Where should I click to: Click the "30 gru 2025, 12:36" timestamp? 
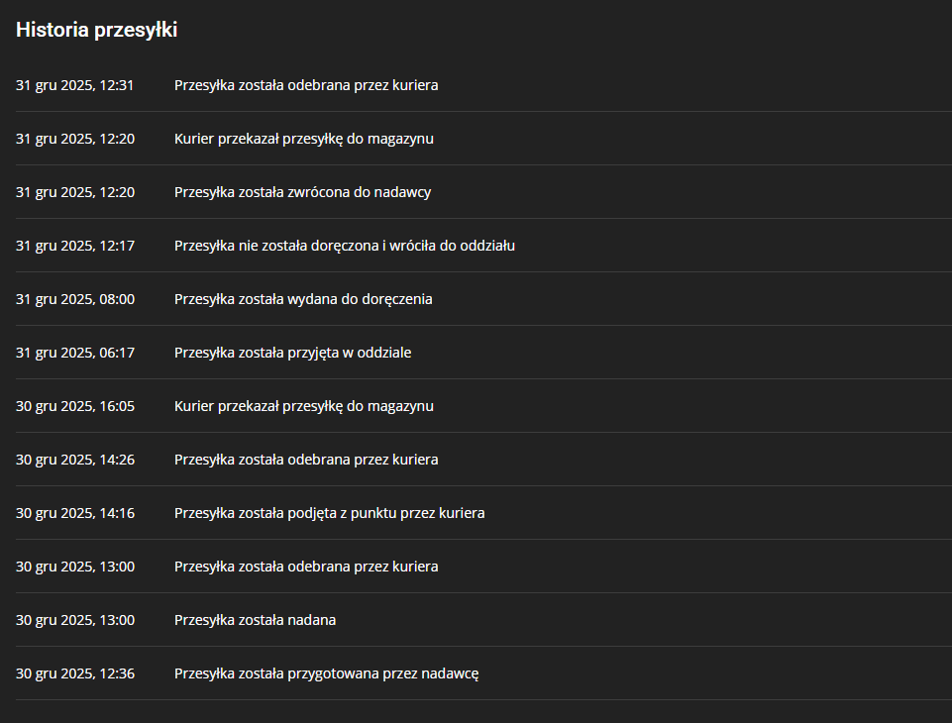(x=75, y=673)
